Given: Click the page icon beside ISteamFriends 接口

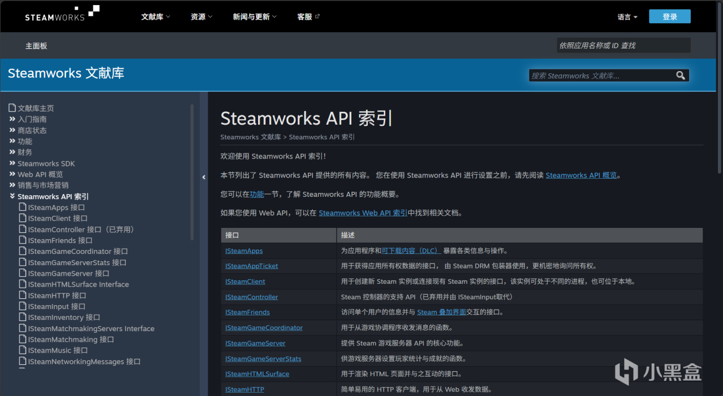Looking at the screenshot, I should coord(23,240).
